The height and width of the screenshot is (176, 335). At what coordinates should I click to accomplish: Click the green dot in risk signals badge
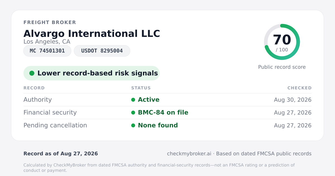32,73
